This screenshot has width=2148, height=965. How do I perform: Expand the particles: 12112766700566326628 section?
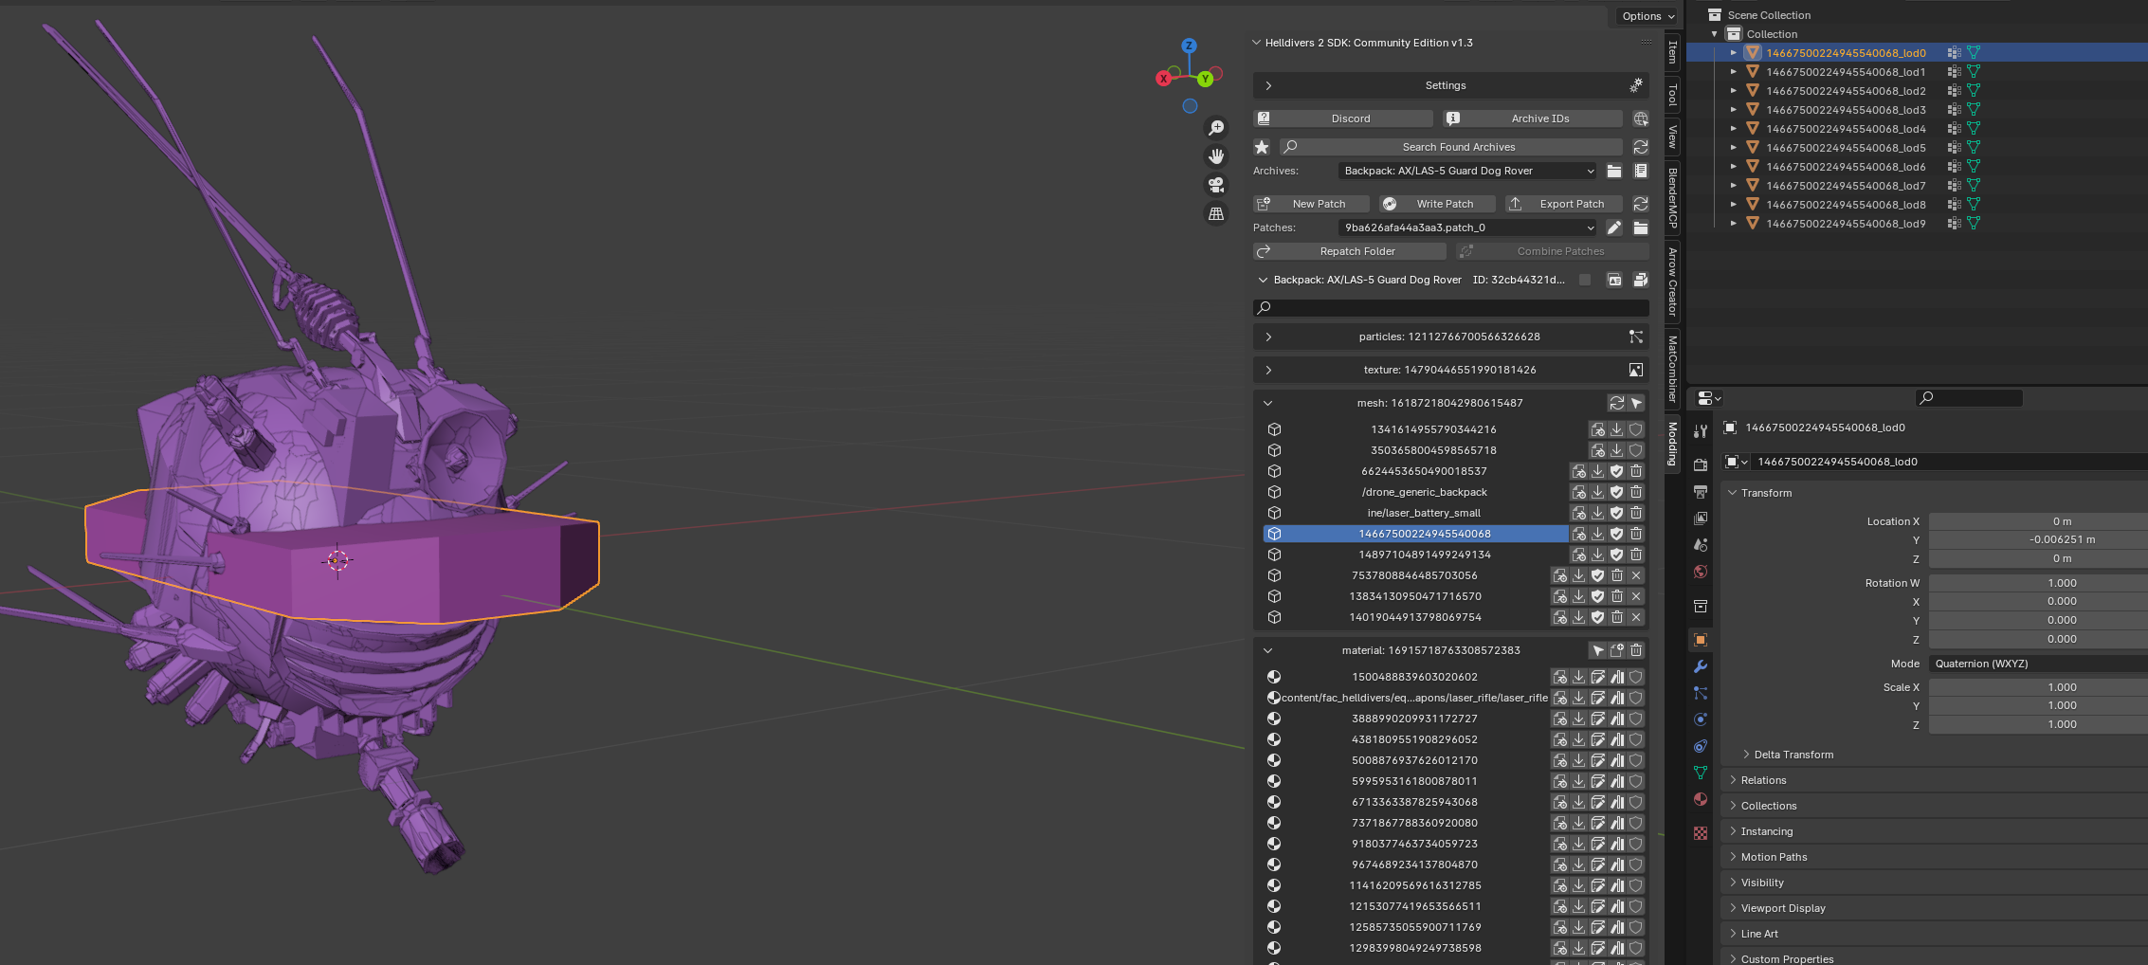(1268, 337)
